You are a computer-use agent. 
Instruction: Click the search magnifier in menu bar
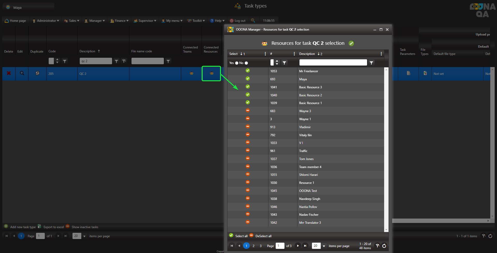point(253,20)
